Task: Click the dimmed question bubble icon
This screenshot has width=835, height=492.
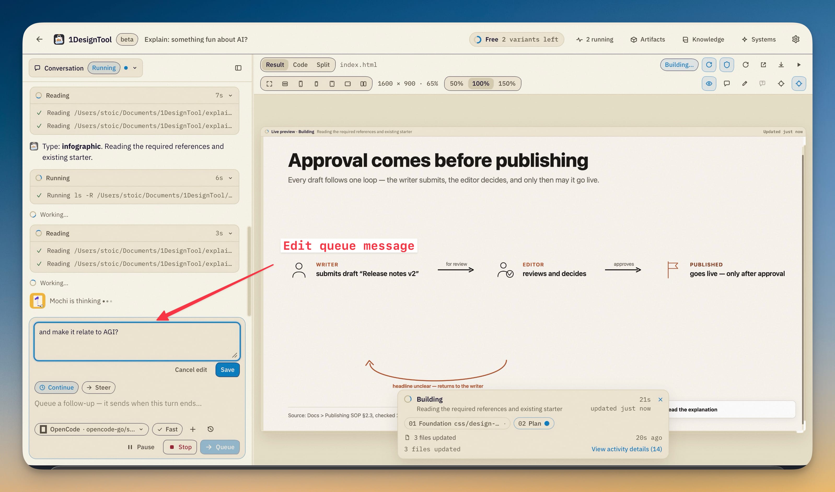Action: click(x=762, y=84)
